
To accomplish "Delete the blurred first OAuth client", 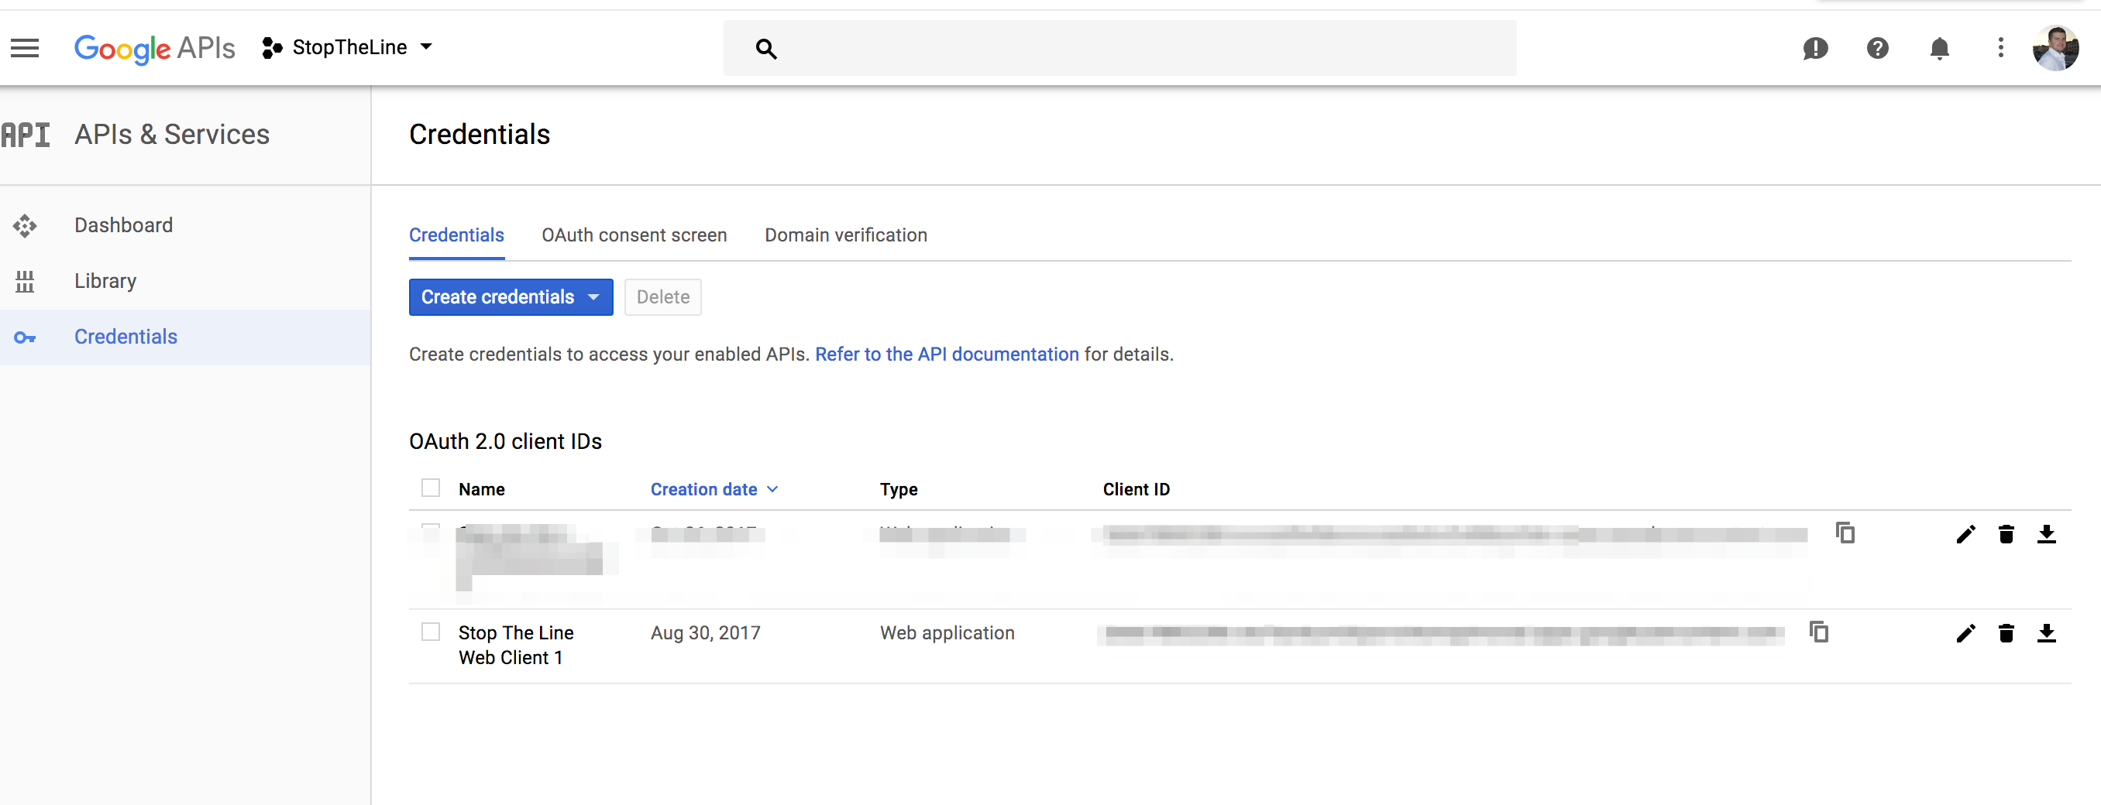I will click(x=2006, y=535).
